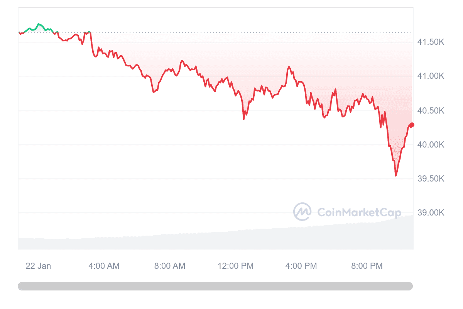Click the red end-point dot of the price line

point(412,125)
